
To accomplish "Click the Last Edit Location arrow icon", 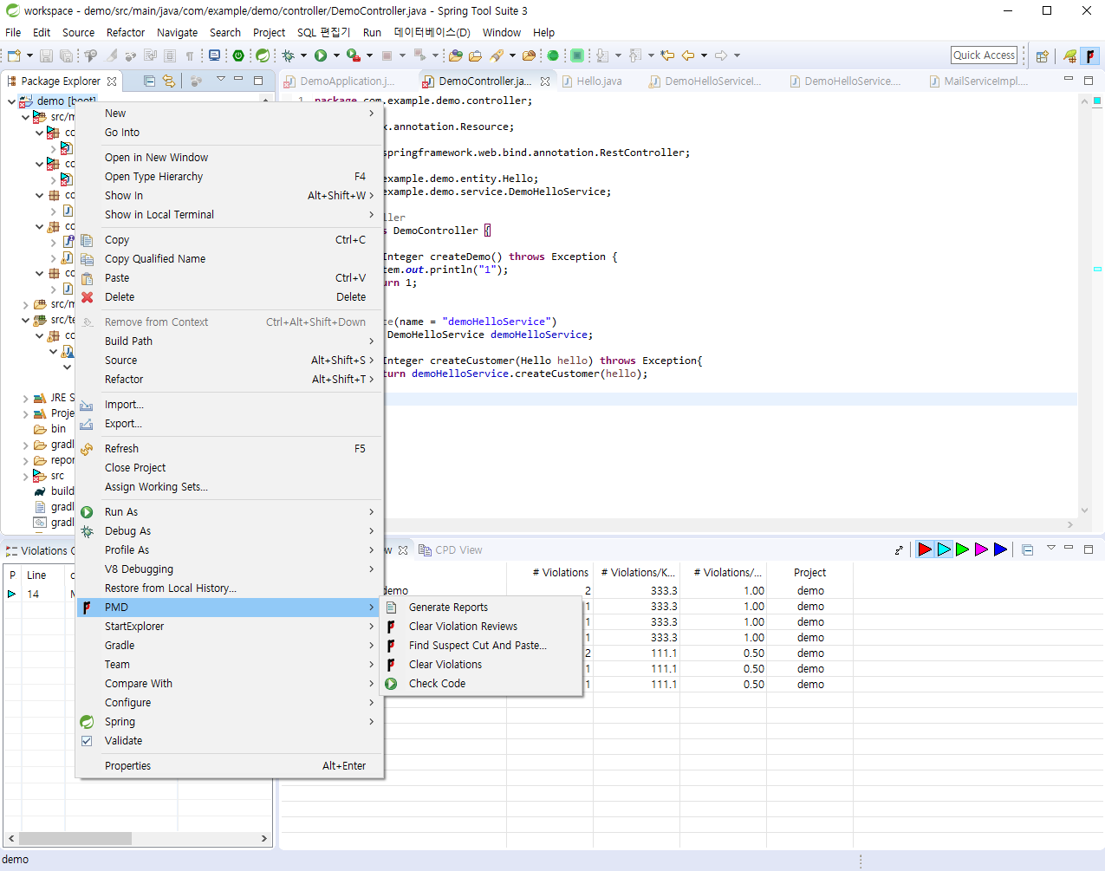I will 667,55.
